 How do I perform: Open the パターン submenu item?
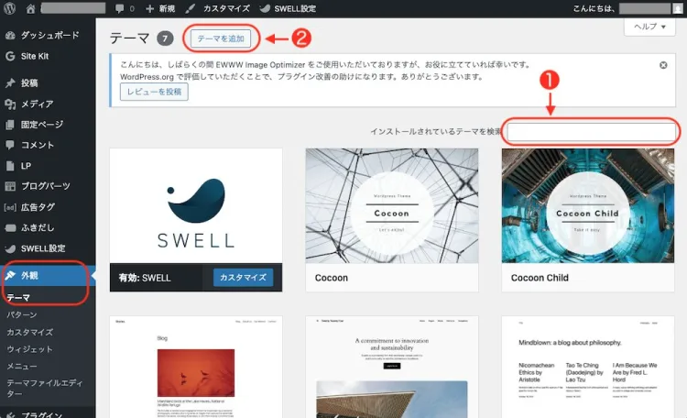click(22, 315)
